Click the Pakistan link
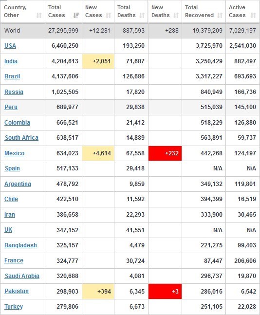 17,291
